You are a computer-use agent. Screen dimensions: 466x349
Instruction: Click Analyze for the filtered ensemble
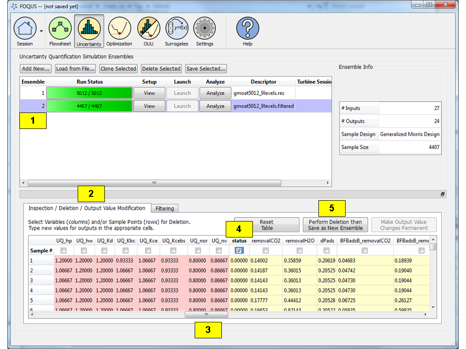point(215,106)
